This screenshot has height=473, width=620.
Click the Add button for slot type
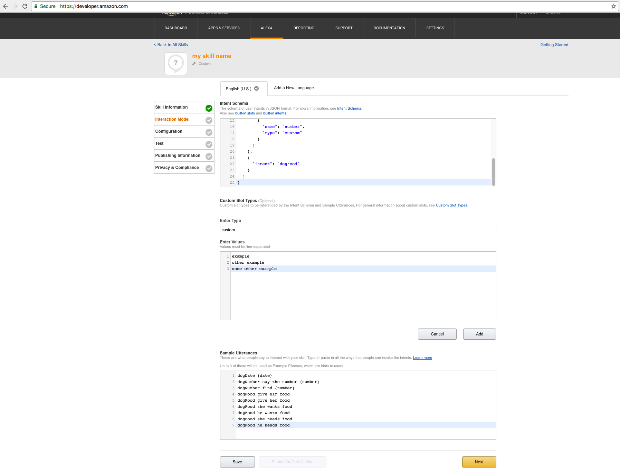tap(479, 334)
